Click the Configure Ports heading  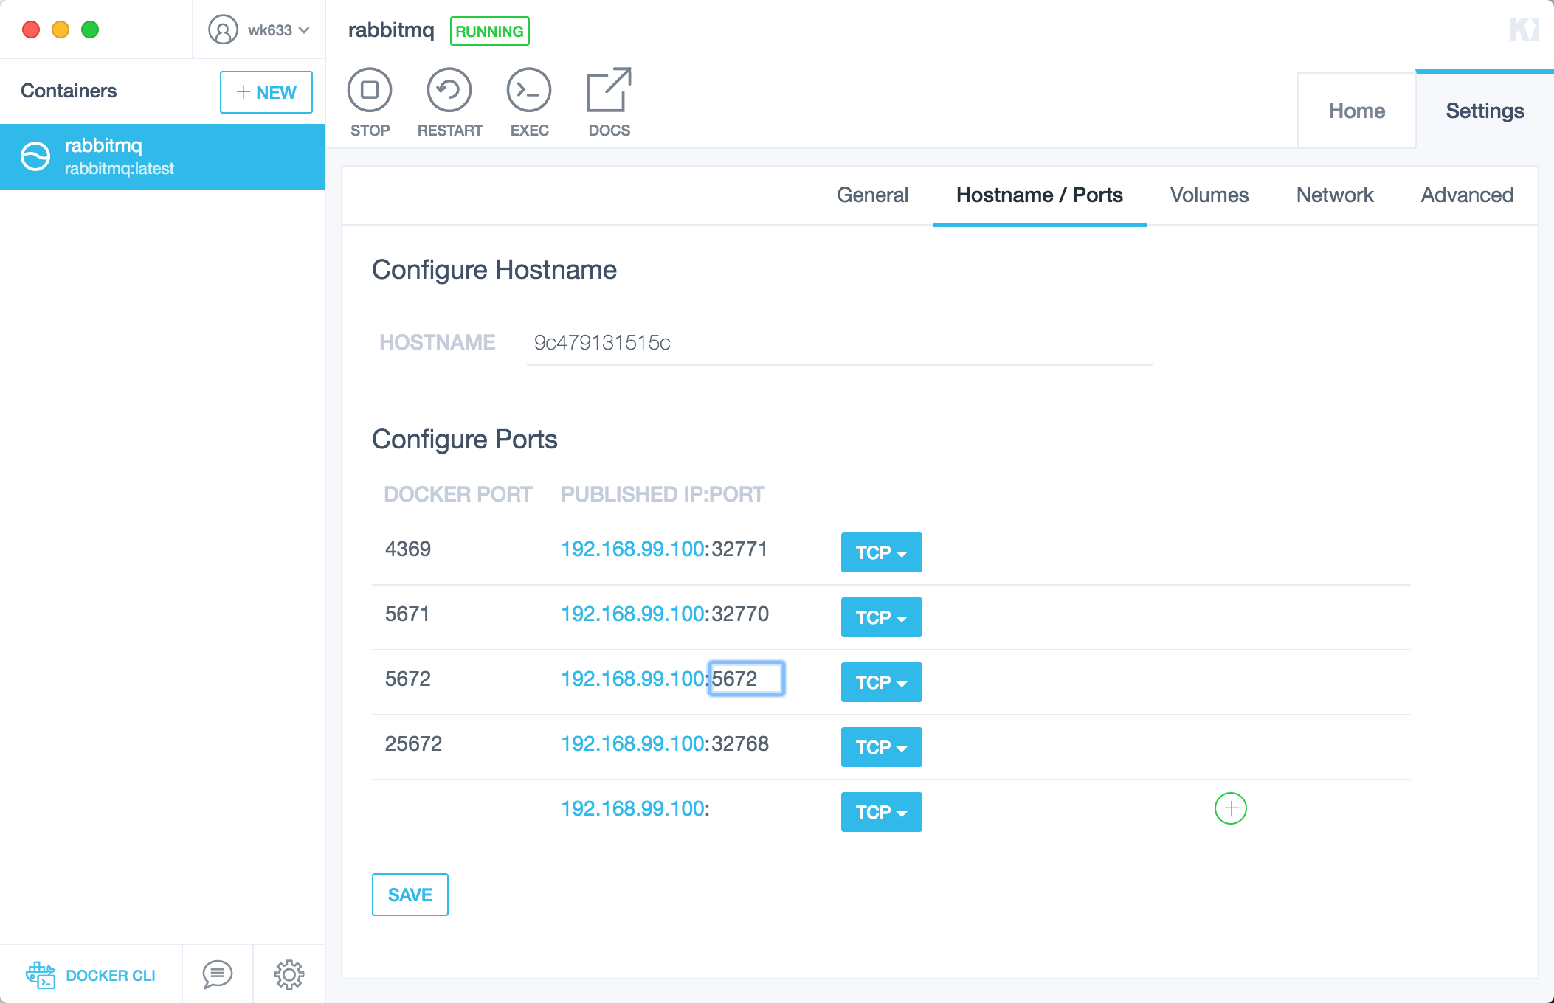465,440
